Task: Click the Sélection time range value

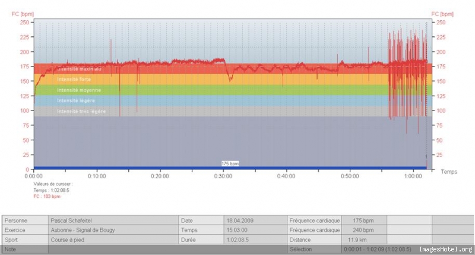Action: 378,250
